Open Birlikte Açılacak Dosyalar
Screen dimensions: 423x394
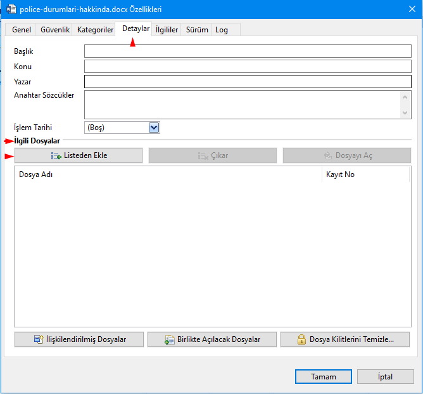(212, 339)
